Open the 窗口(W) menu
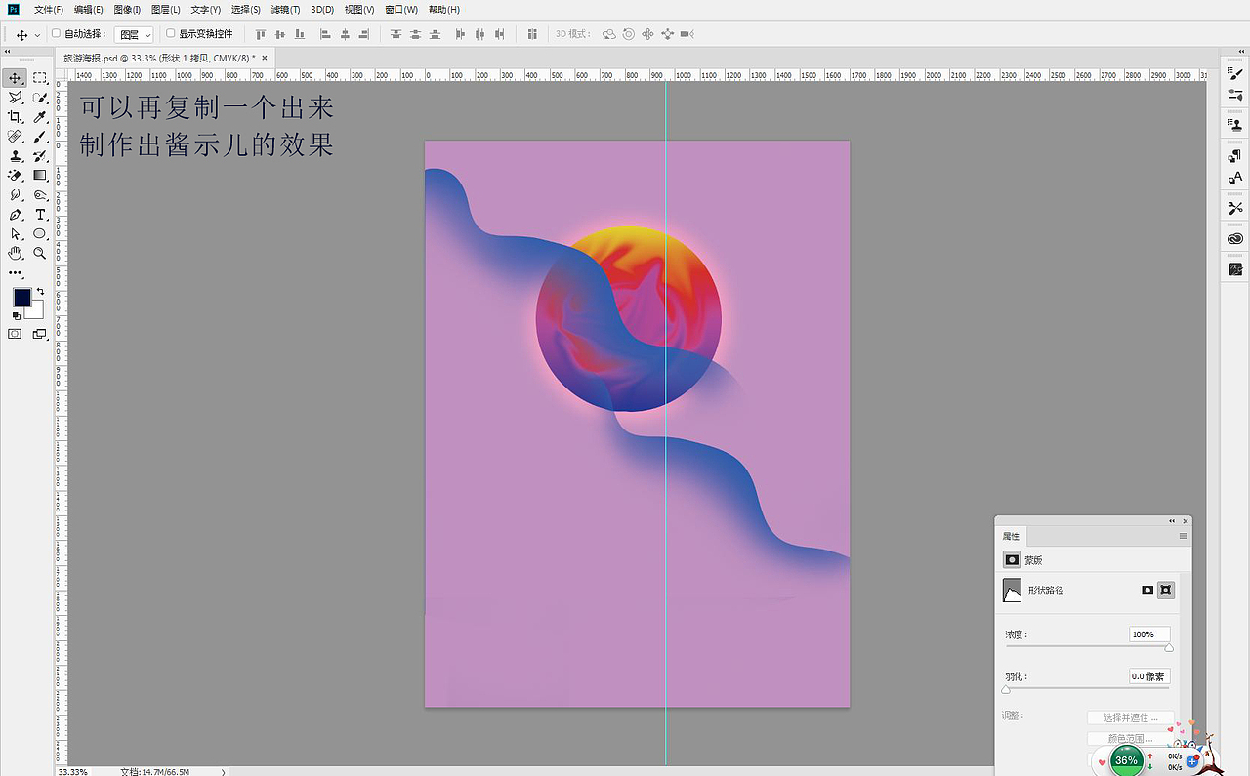 401,10
